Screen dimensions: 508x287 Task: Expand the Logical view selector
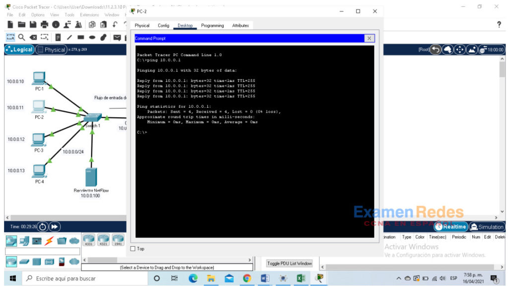(19, 50)
